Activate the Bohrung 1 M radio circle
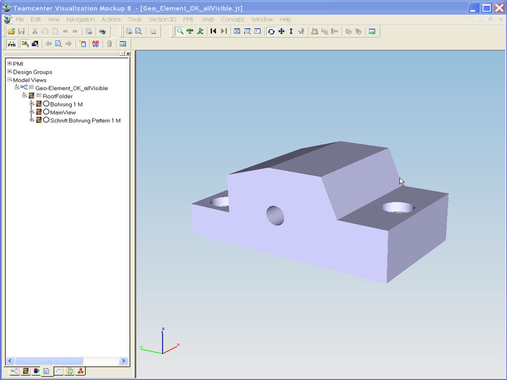This screenshot has height=380, width=507. 46,104
